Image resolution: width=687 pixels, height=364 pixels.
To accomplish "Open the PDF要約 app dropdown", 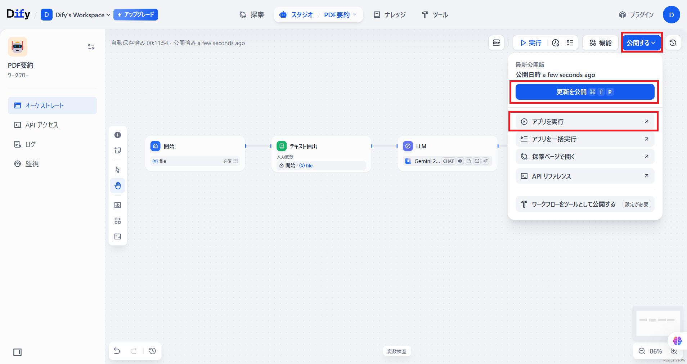I will (340, 15).
